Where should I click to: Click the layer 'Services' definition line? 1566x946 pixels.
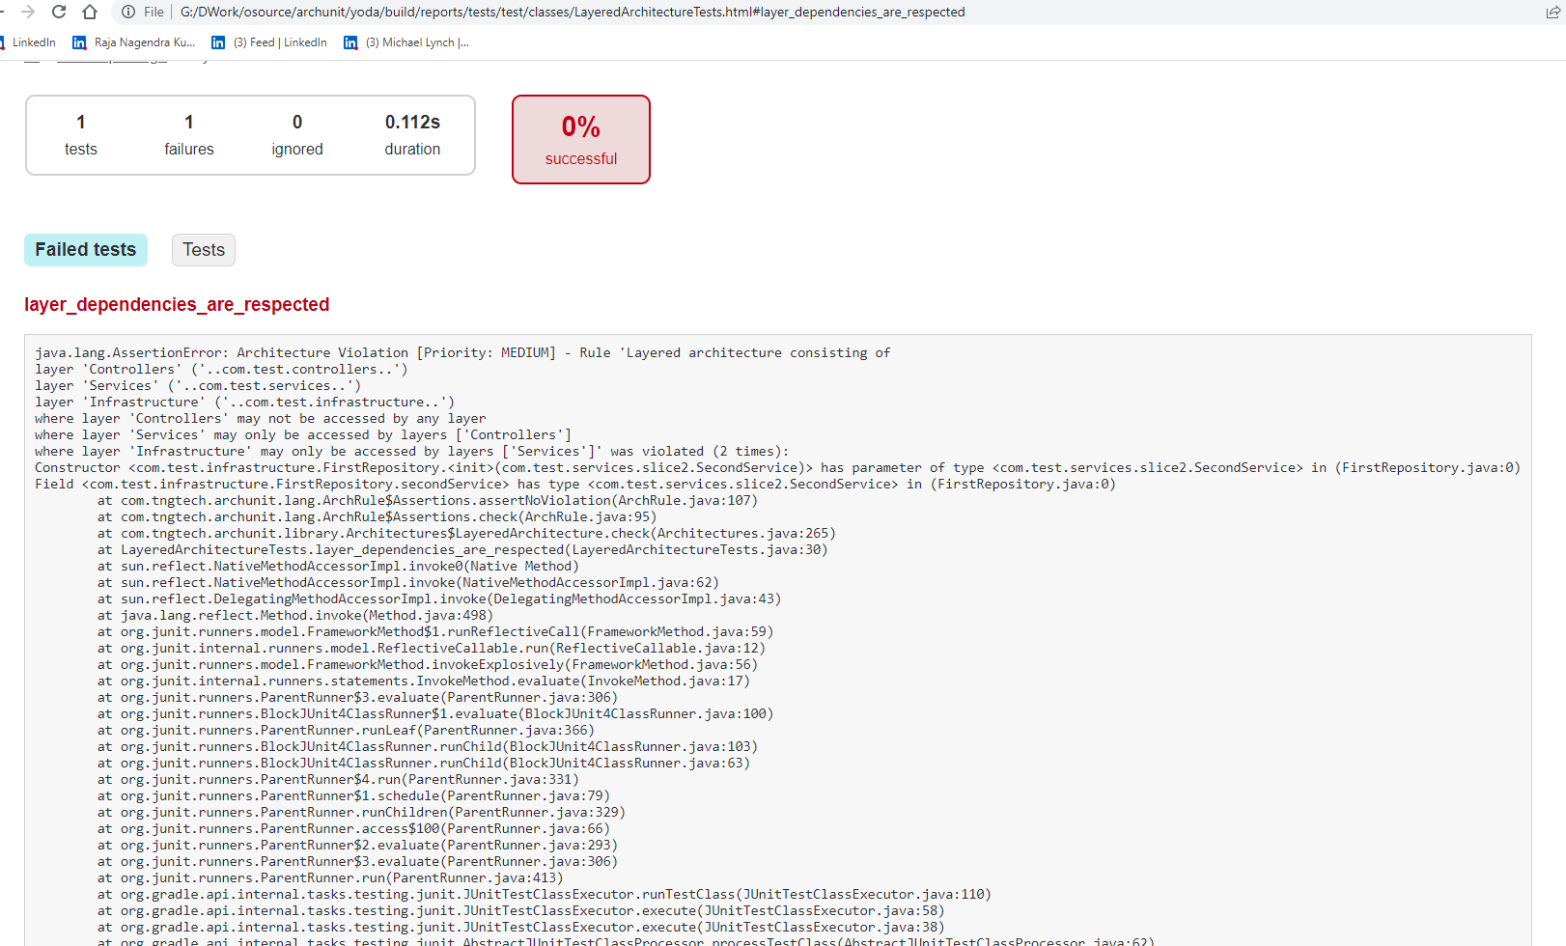tap(198, 385)
